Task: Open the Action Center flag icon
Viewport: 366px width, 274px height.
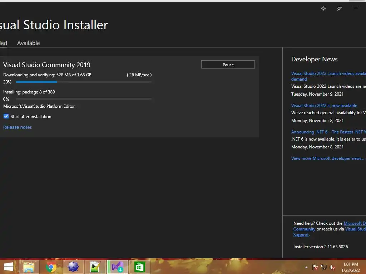Action: [x=315, y=267]
